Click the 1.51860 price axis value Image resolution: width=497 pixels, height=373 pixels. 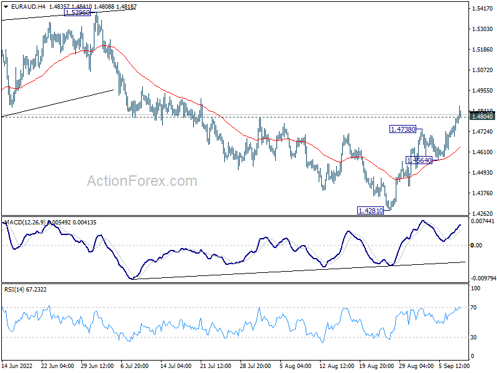[483, 50]
